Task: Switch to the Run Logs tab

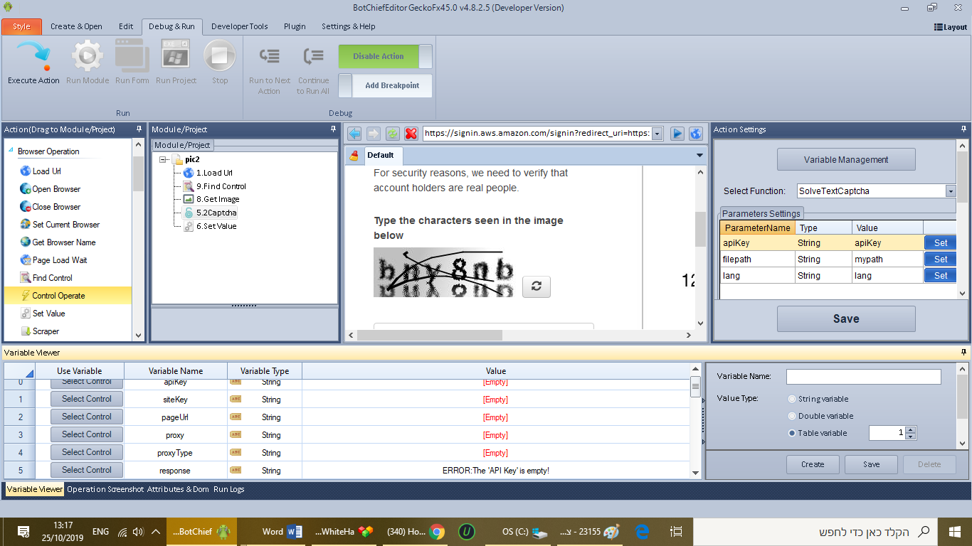Action: (228, 489)
